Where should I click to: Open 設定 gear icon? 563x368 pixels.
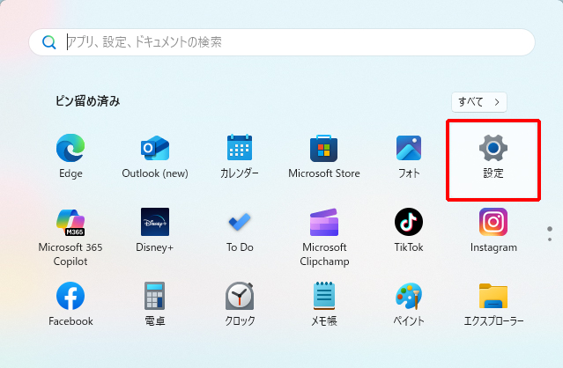(x=493, y=149)
